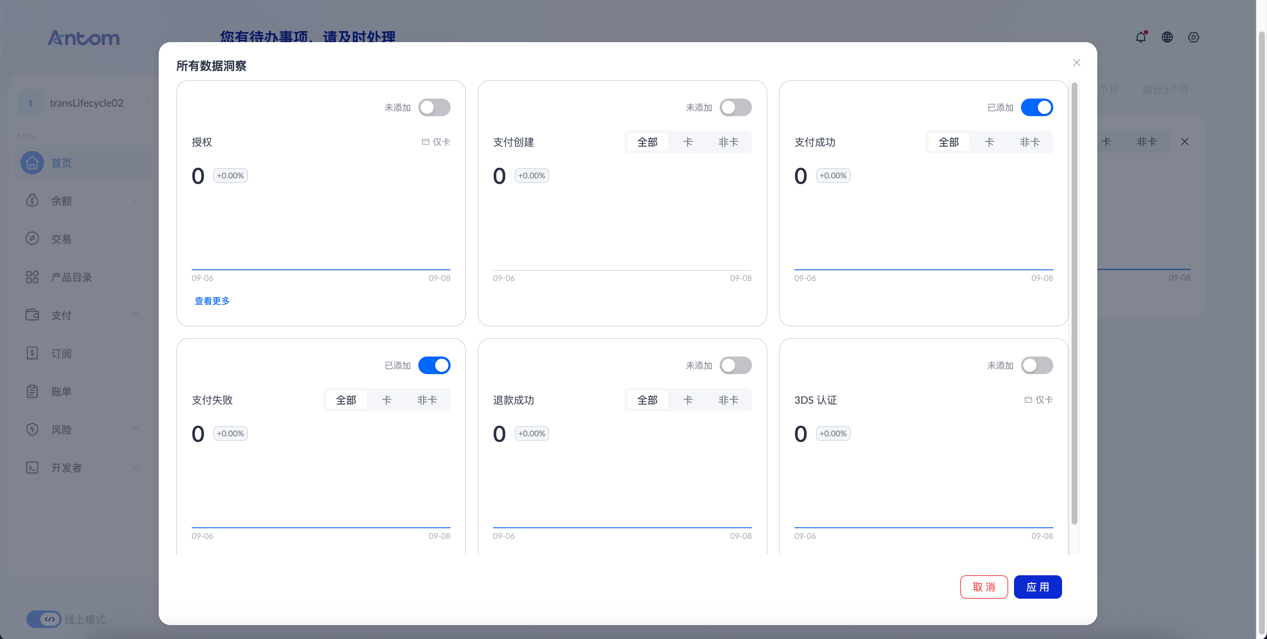Image resolution: width=1267 pixels, height=639 pixels.
Task: Expand the 支付 menu chevron
Action: point(136,315)
